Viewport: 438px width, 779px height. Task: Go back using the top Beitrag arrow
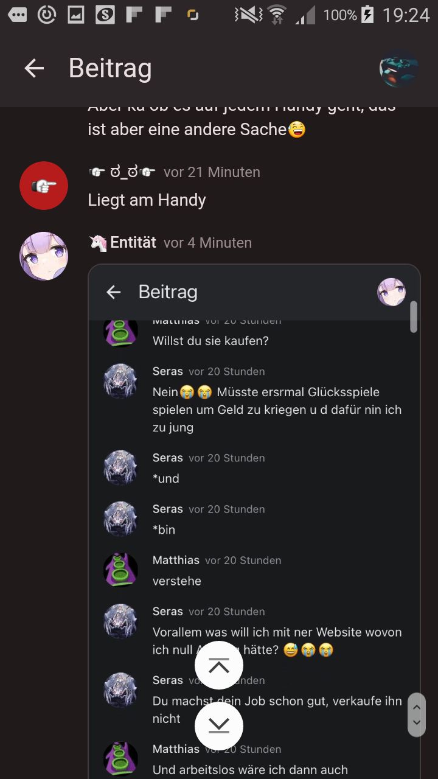[34, 68]
